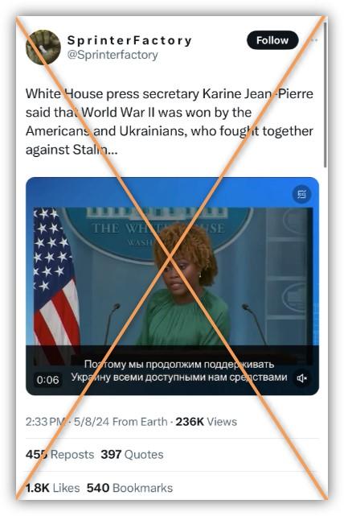This screenshot has width=344, height=516.
Task: Click the 0:06 video time badge
Action: click(x=48, y=380)
